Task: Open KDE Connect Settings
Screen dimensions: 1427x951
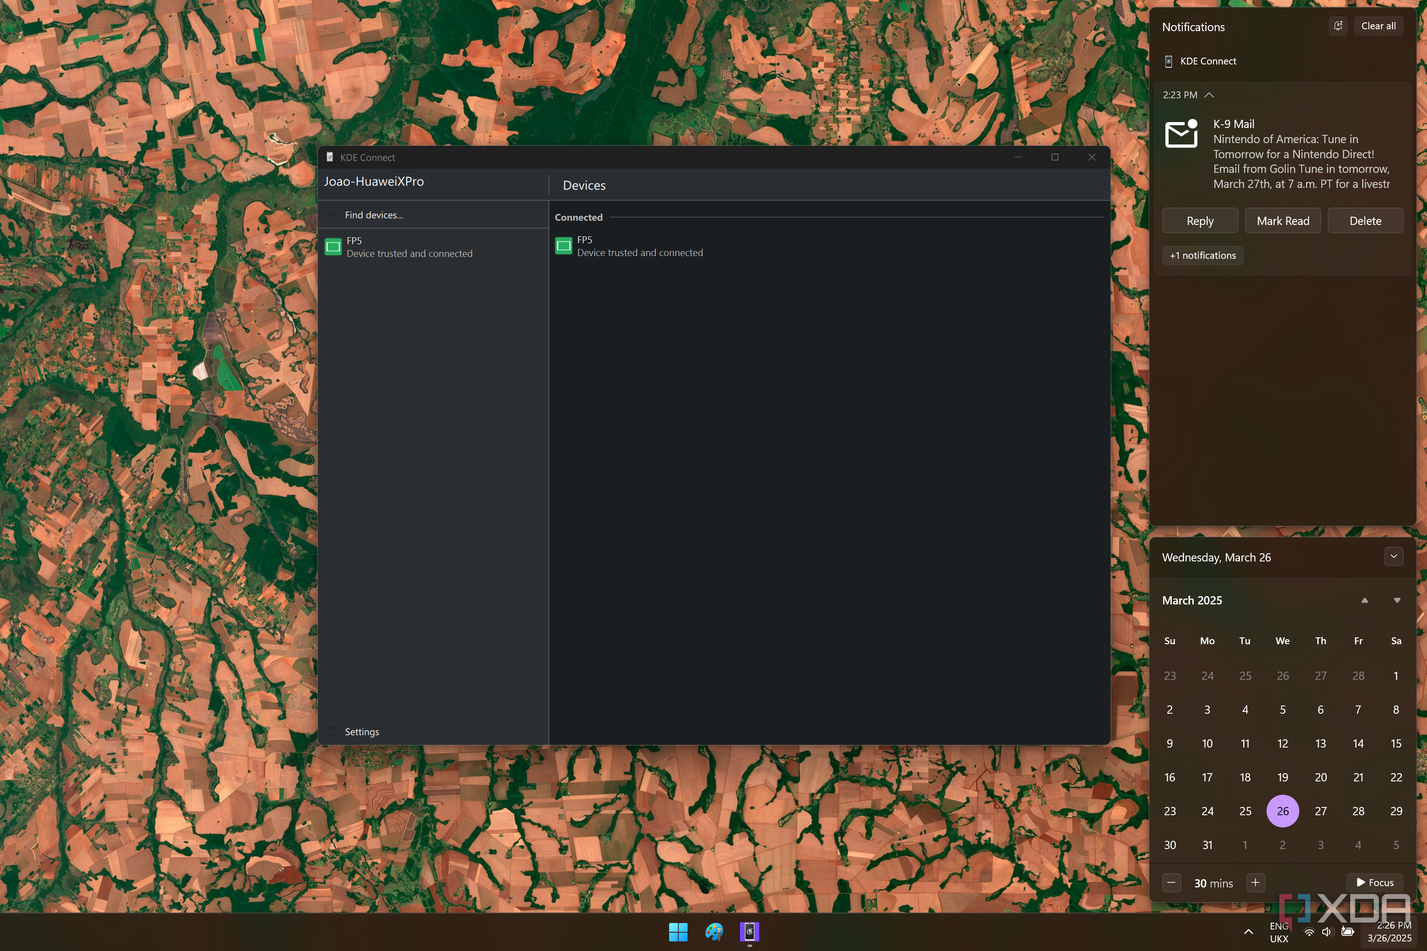Action: [x=433, y=732]
